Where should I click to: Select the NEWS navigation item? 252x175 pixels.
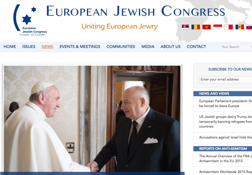click(x=47, y=47)
